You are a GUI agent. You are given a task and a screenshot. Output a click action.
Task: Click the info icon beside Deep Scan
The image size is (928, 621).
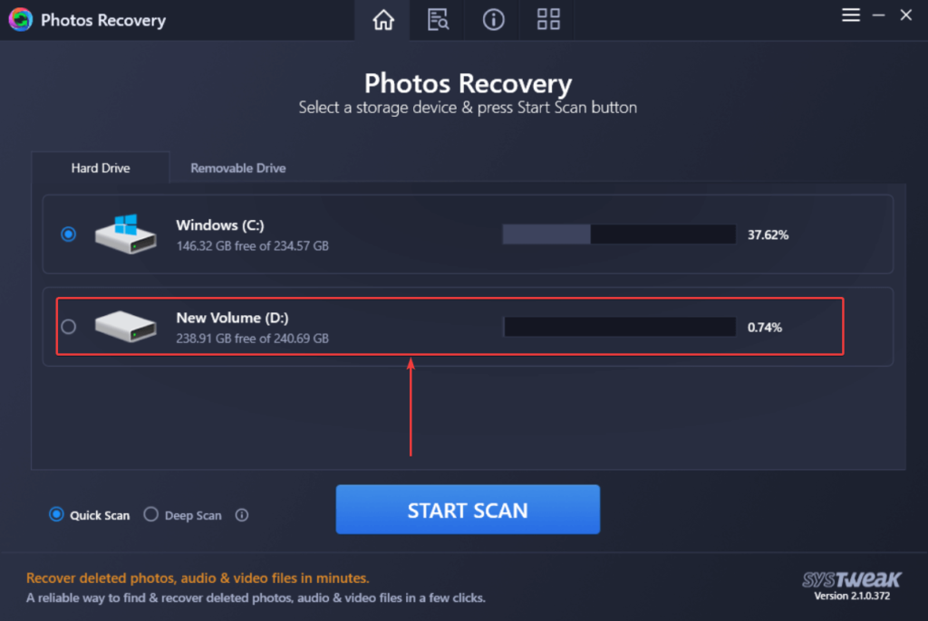(241, 515)
